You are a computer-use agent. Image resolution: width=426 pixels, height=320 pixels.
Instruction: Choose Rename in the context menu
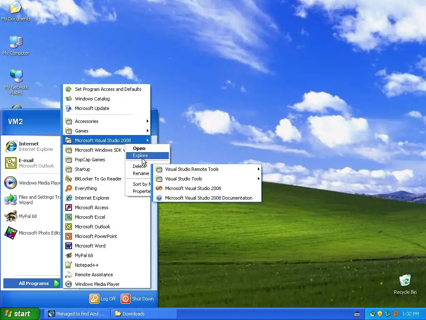click(x=139, y=173)
